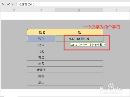Click the cell containing 黄忠

coord(41,57)
